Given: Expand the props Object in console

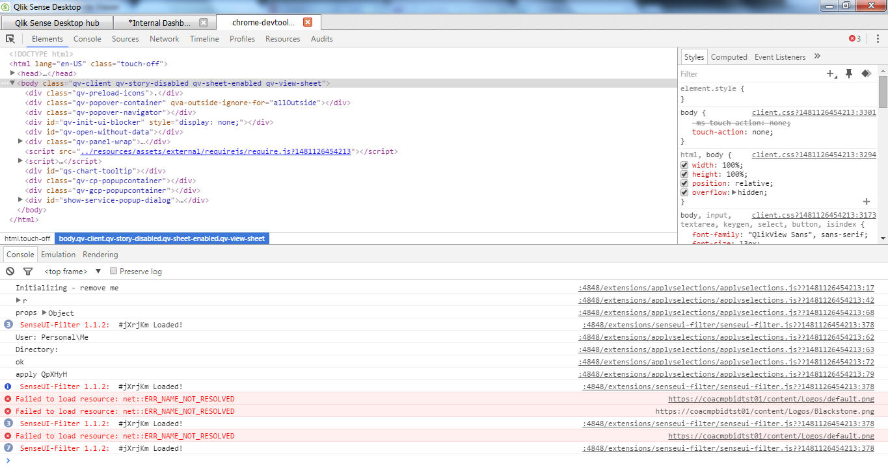Looking at the screenshot, I should click(44, 312).
